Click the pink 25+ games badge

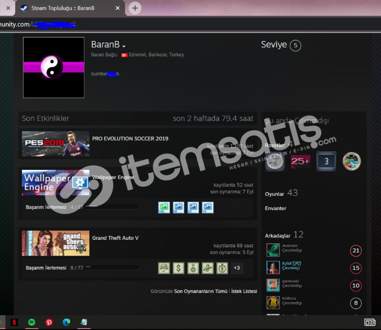301,161
